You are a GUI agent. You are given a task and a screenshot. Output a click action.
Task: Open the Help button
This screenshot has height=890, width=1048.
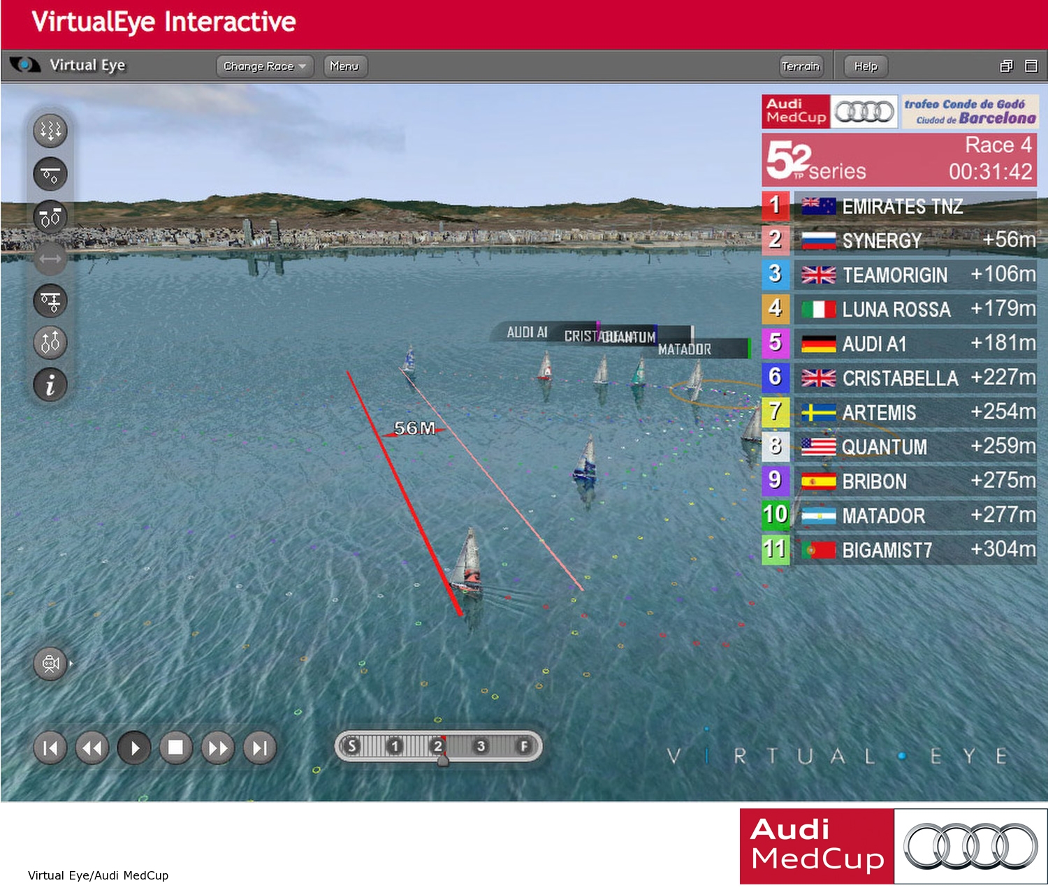[x=865, y=66]
